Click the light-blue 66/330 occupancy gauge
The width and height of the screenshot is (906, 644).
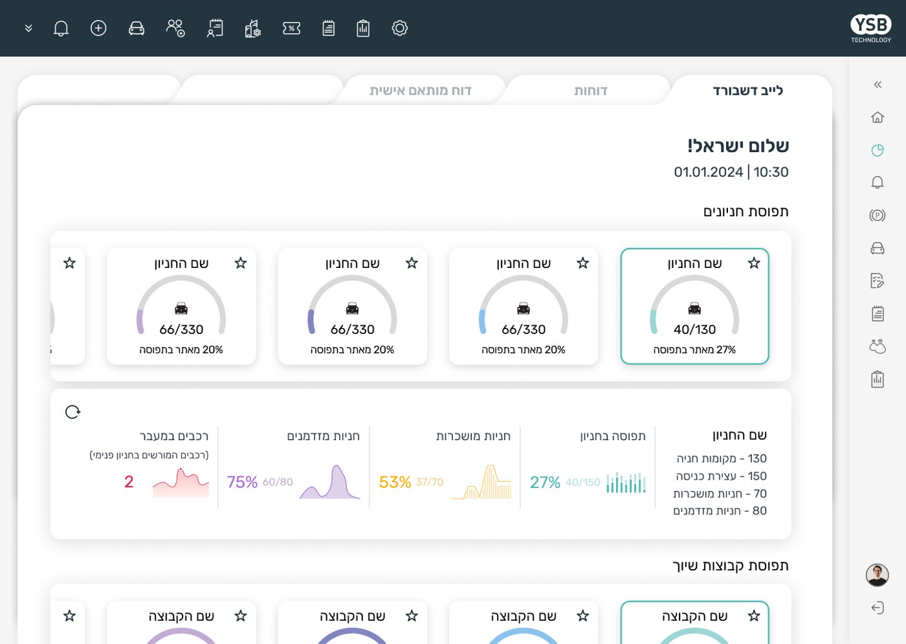click(524, 305)
